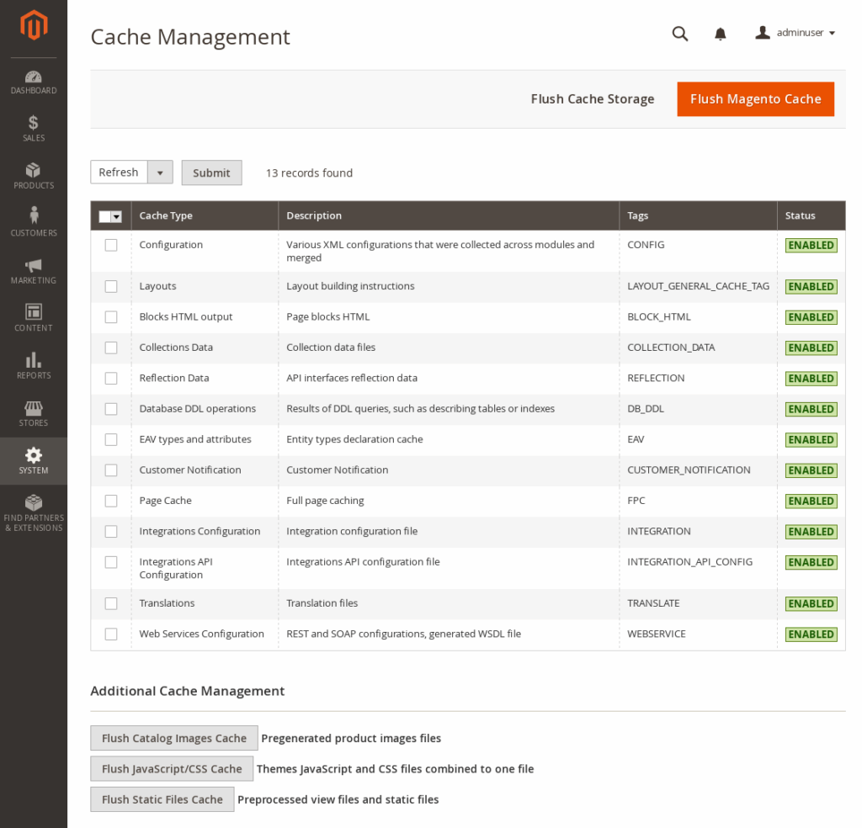
Task: Click the Flush Magento Cache button
Action: point(755,98)
